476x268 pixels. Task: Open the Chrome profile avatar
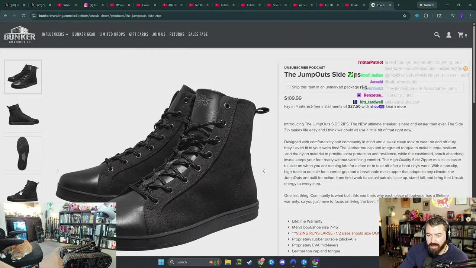tap(461, 16)
